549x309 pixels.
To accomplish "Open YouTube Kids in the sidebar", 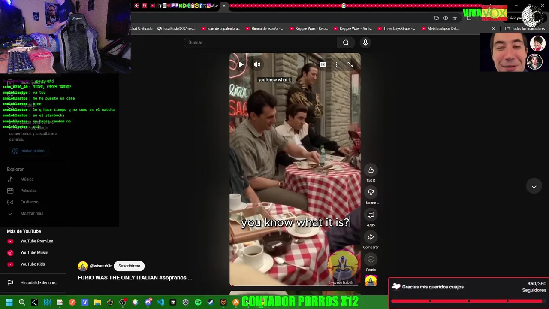I will coord(33,264).
